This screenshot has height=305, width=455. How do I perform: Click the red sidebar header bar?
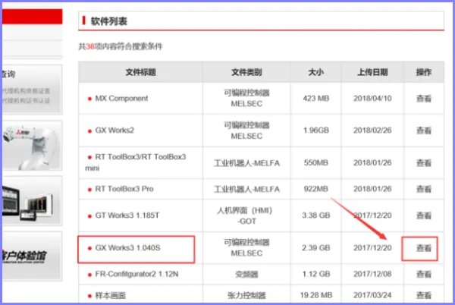click(32, 16)
